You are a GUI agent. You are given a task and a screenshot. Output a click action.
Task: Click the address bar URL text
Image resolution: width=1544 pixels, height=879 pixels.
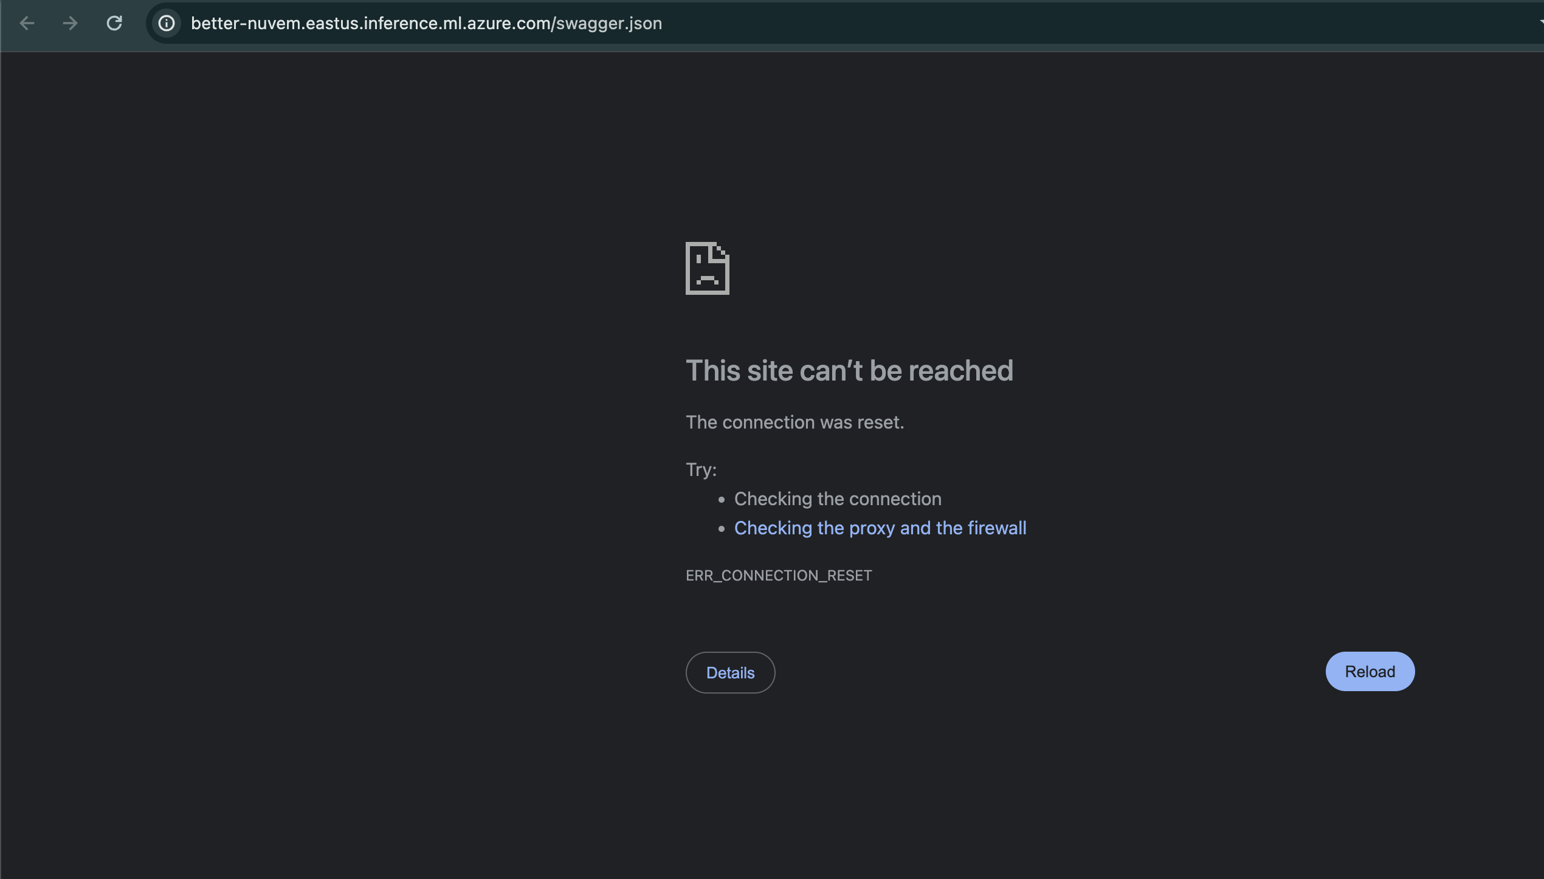(x=426, y=23)
